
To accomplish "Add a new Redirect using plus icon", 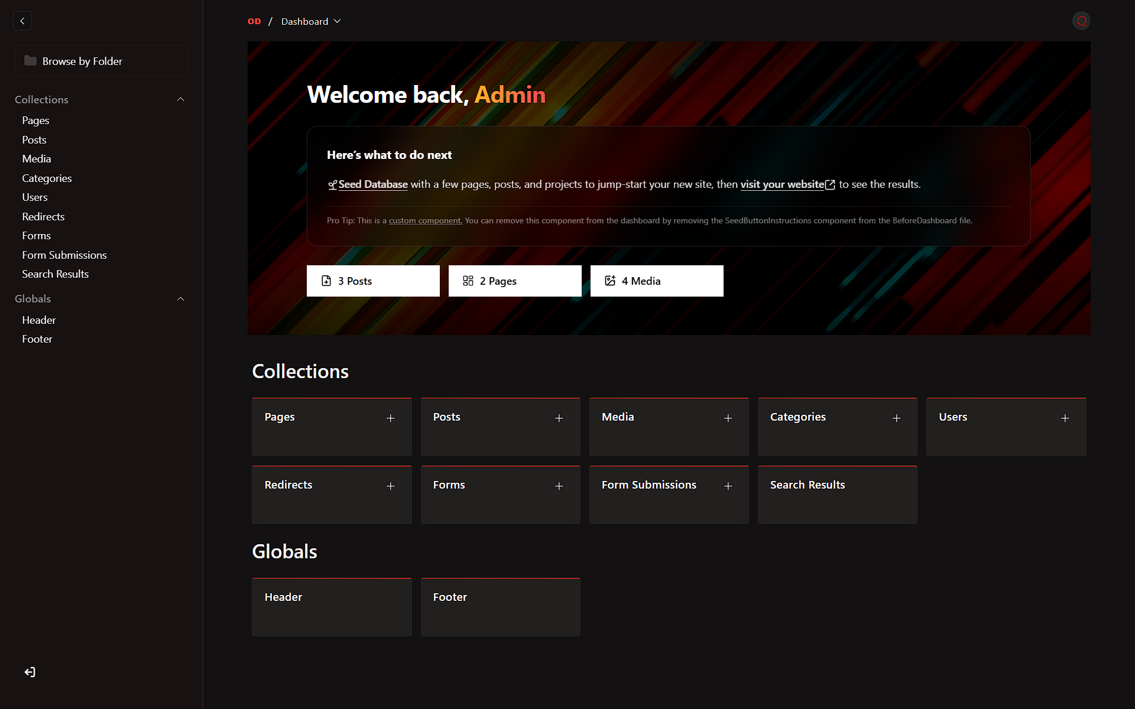I will click(x=391, y=486).
